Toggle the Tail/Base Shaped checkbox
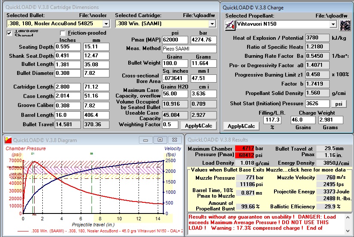354x237 pixels. [x=9, y=33]
